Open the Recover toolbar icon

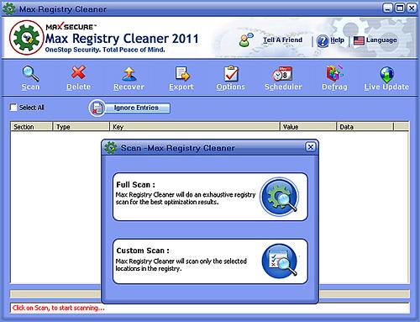129,74
